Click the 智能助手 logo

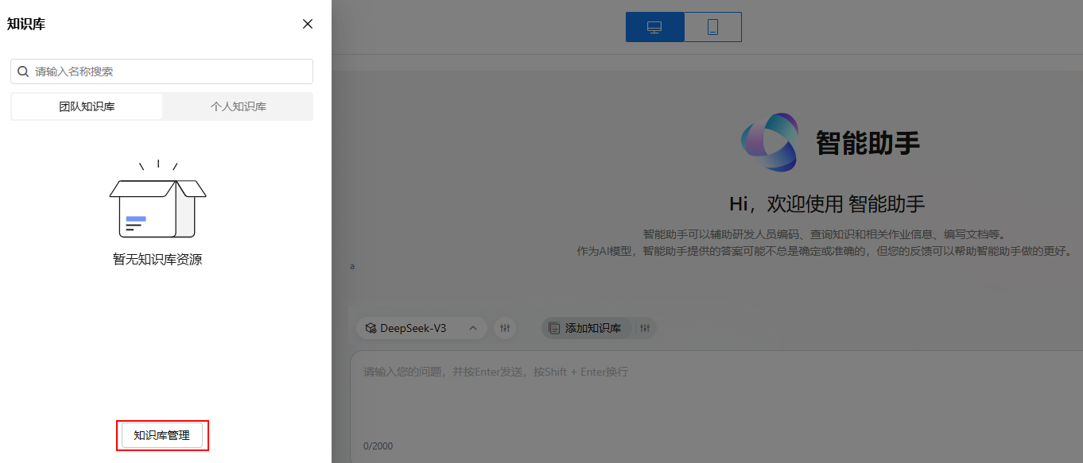coord(769,142)
